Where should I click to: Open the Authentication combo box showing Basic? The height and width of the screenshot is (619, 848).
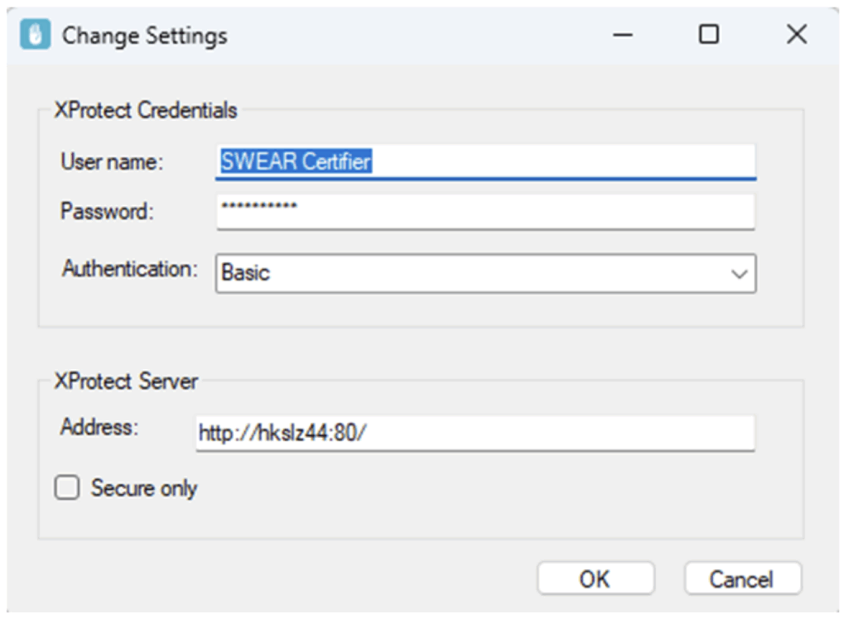(472, 273)
